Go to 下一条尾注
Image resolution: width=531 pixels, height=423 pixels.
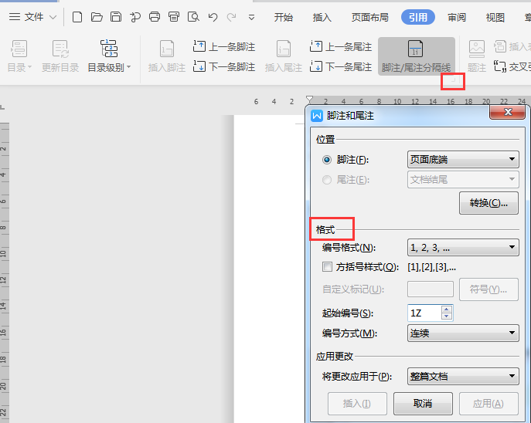341,66
